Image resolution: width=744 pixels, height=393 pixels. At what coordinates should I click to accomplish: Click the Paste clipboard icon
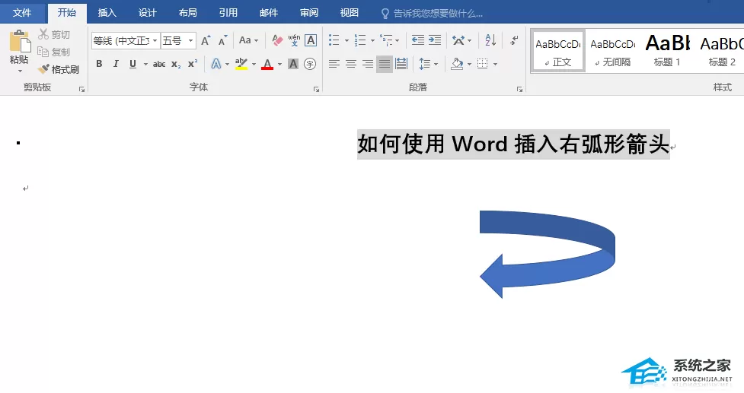[x=20, y=41]
